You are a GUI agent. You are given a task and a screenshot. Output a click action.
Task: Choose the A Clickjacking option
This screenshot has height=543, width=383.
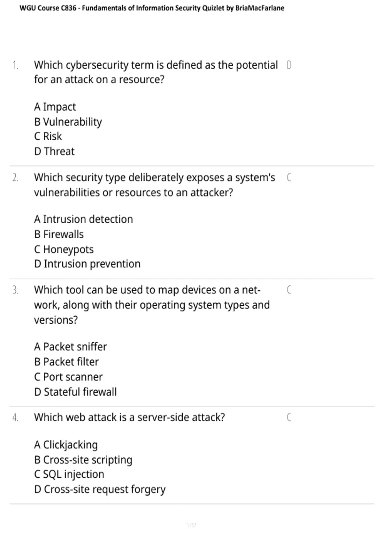66,445
